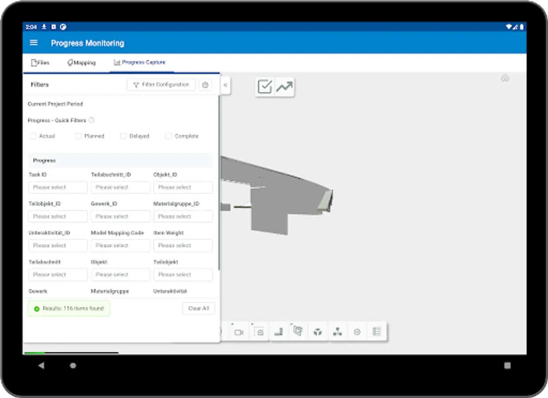Click the Materialgruppe field label
Image resolution: width=548 pixels, height=398 pixels.
pyautogui.click(x=110, y=291)
